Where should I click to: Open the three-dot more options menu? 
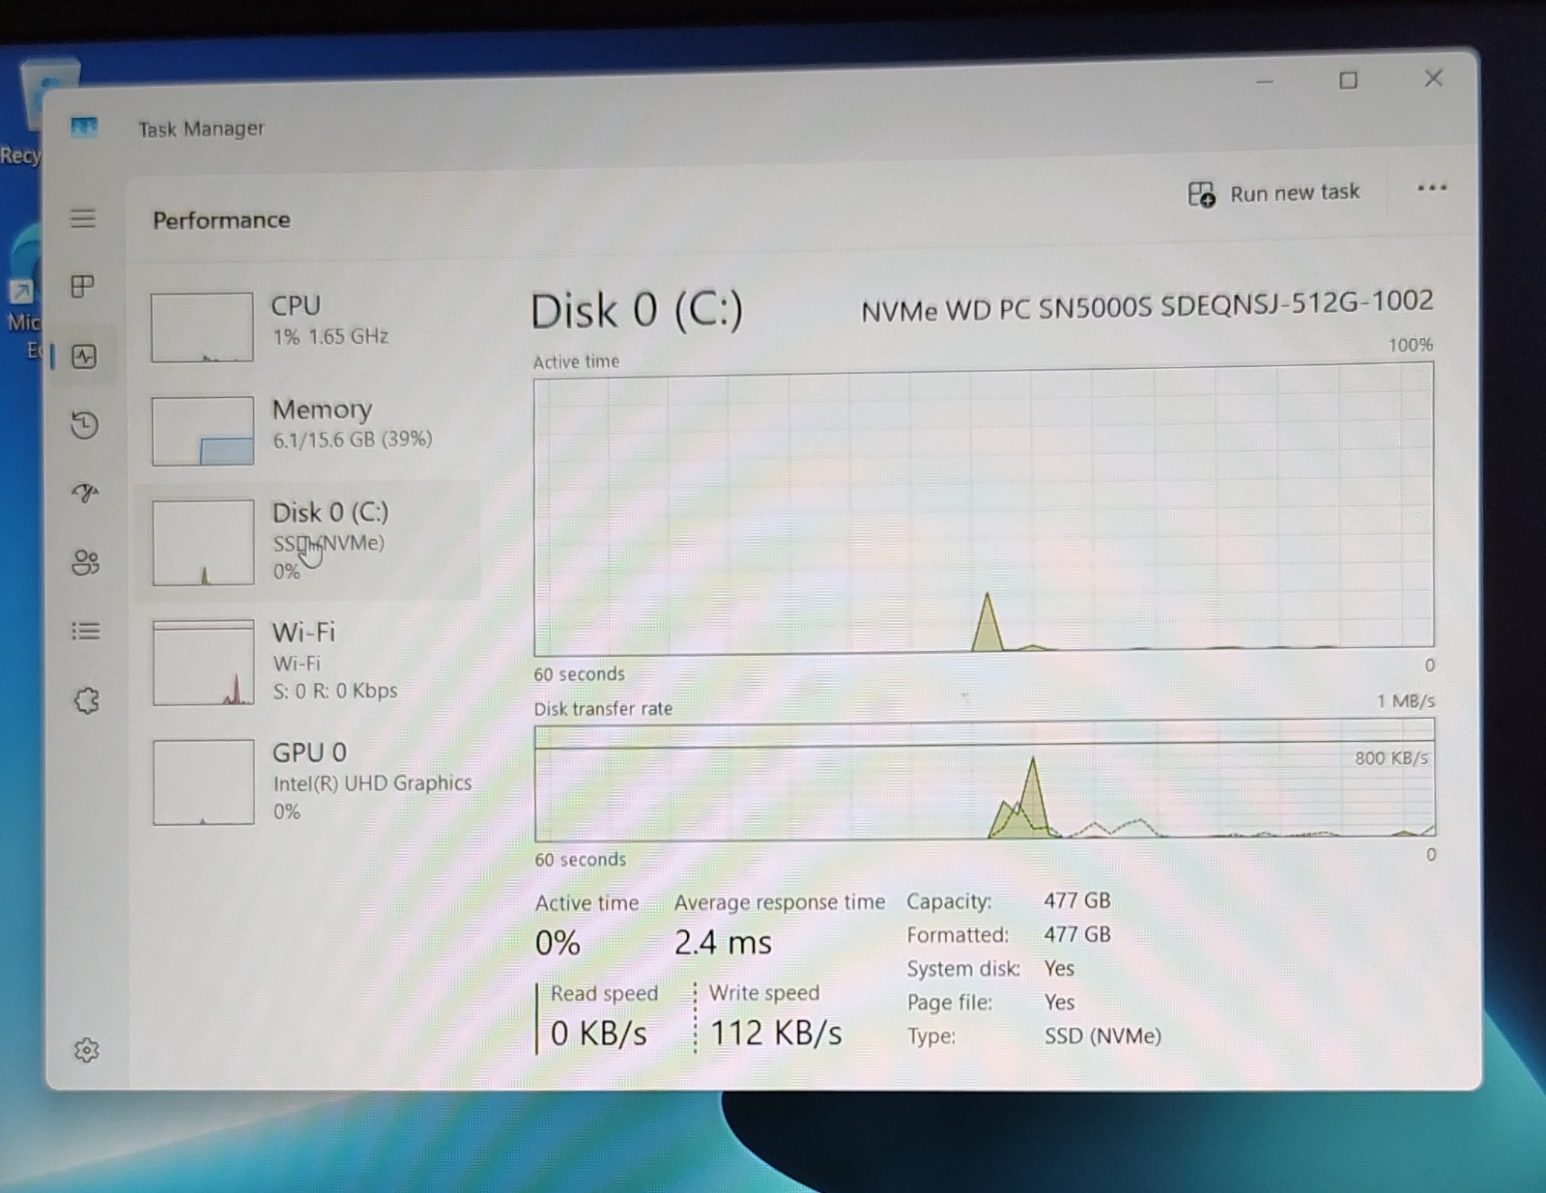(1432, 187)
